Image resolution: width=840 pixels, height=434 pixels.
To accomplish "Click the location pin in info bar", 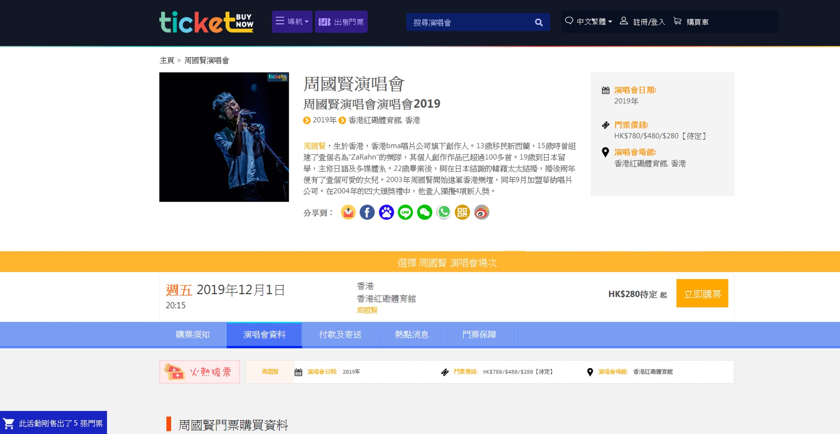I will coord(590,372).
